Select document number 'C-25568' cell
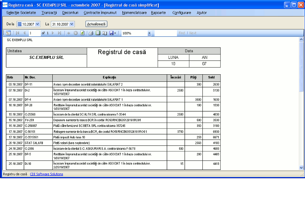Screen dimensions: 305x198 [x=38, y=114]
